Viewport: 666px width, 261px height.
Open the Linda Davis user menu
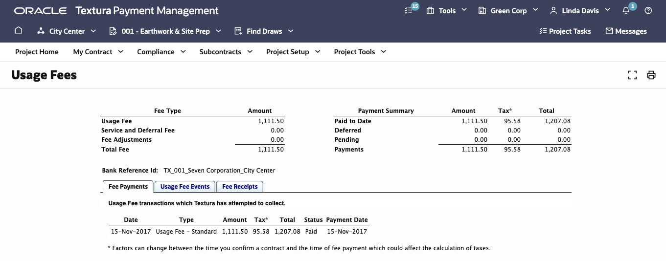tap(580, 10)
